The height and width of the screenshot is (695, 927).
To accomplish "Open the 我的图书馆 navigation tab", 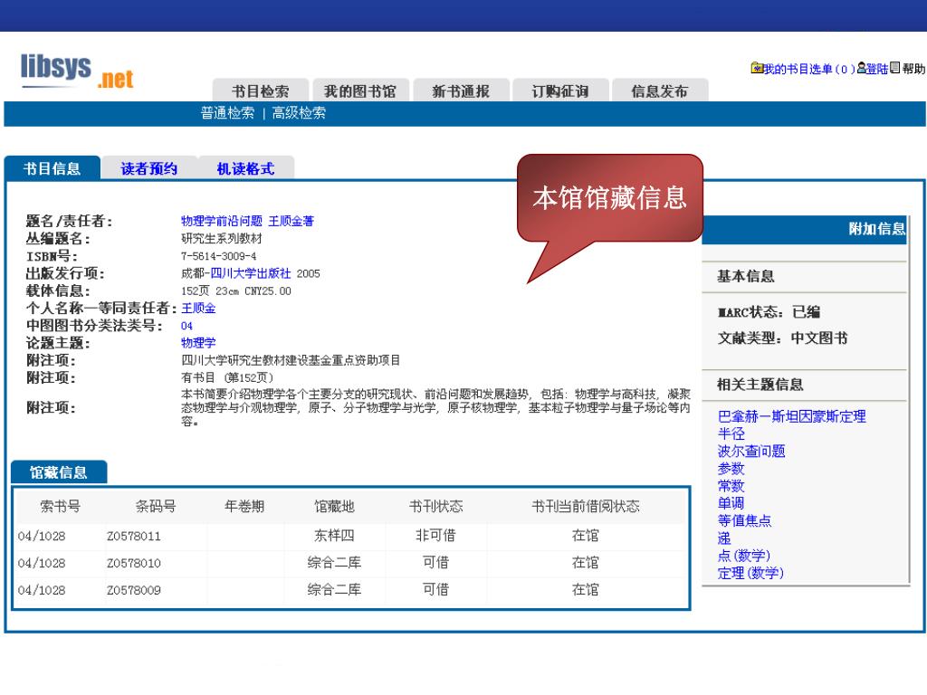I will coord(360,90).
